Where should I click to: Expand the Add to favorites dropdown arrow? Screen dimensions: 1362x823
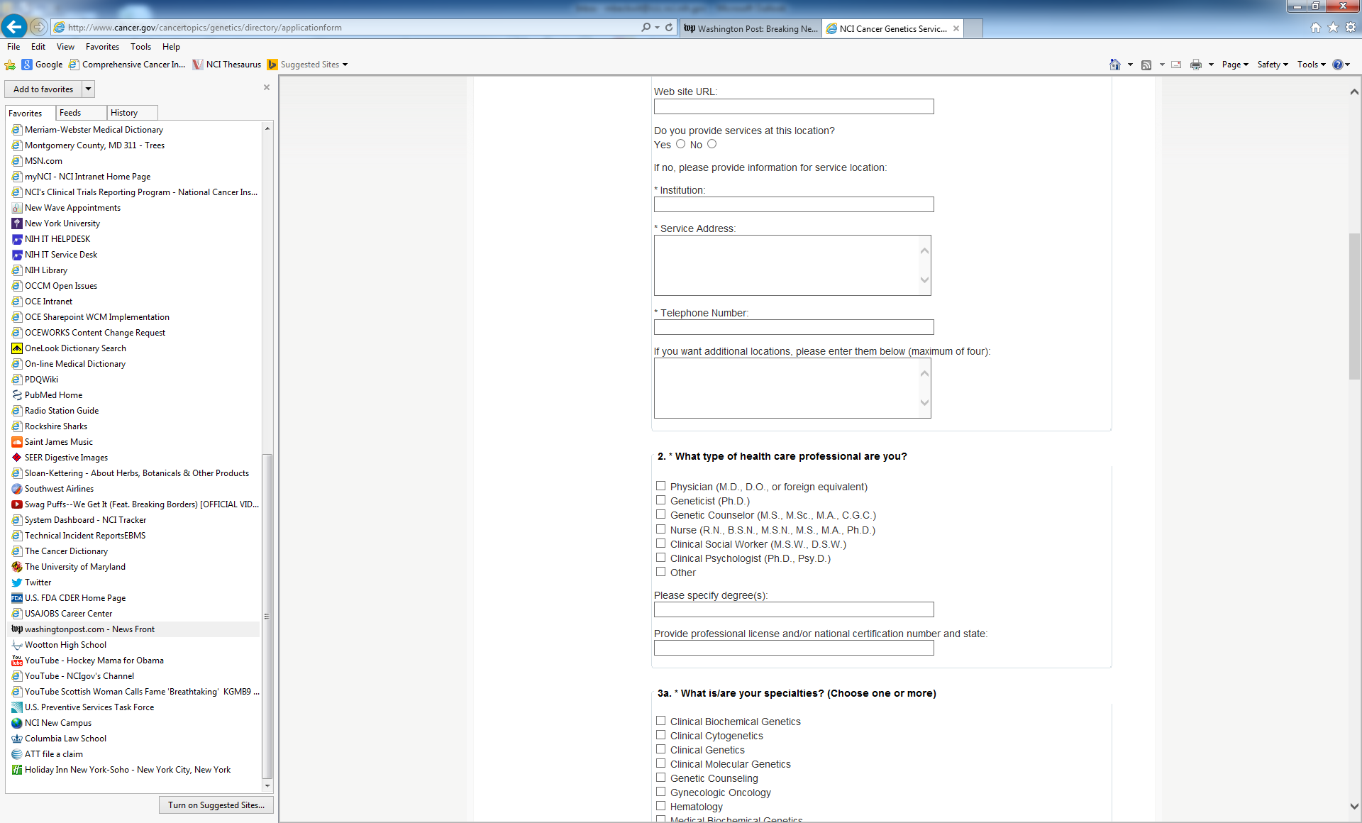(x=89, y=89)
